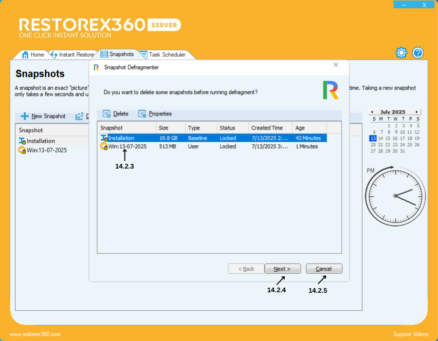
Task: Click the Snapshots tab list icon
Action: (104, 54)
